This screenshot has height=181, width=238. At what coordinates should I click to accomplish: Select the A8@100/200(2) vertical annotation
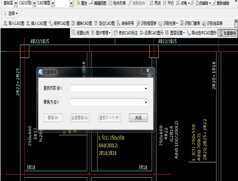[x=176, y=140]
